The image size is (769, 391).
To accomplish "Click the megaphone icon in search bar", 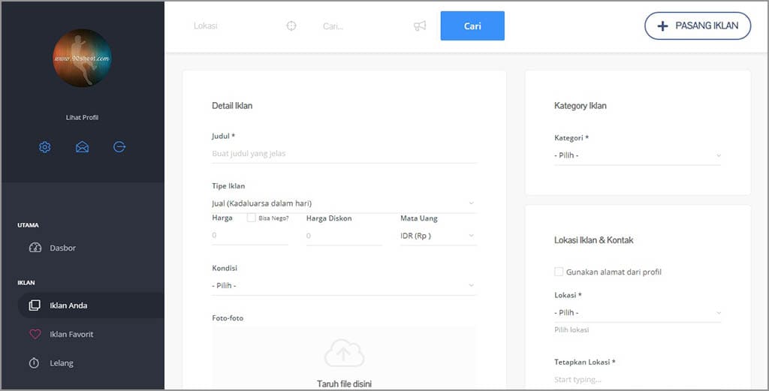I will click(x=420, y=26).
